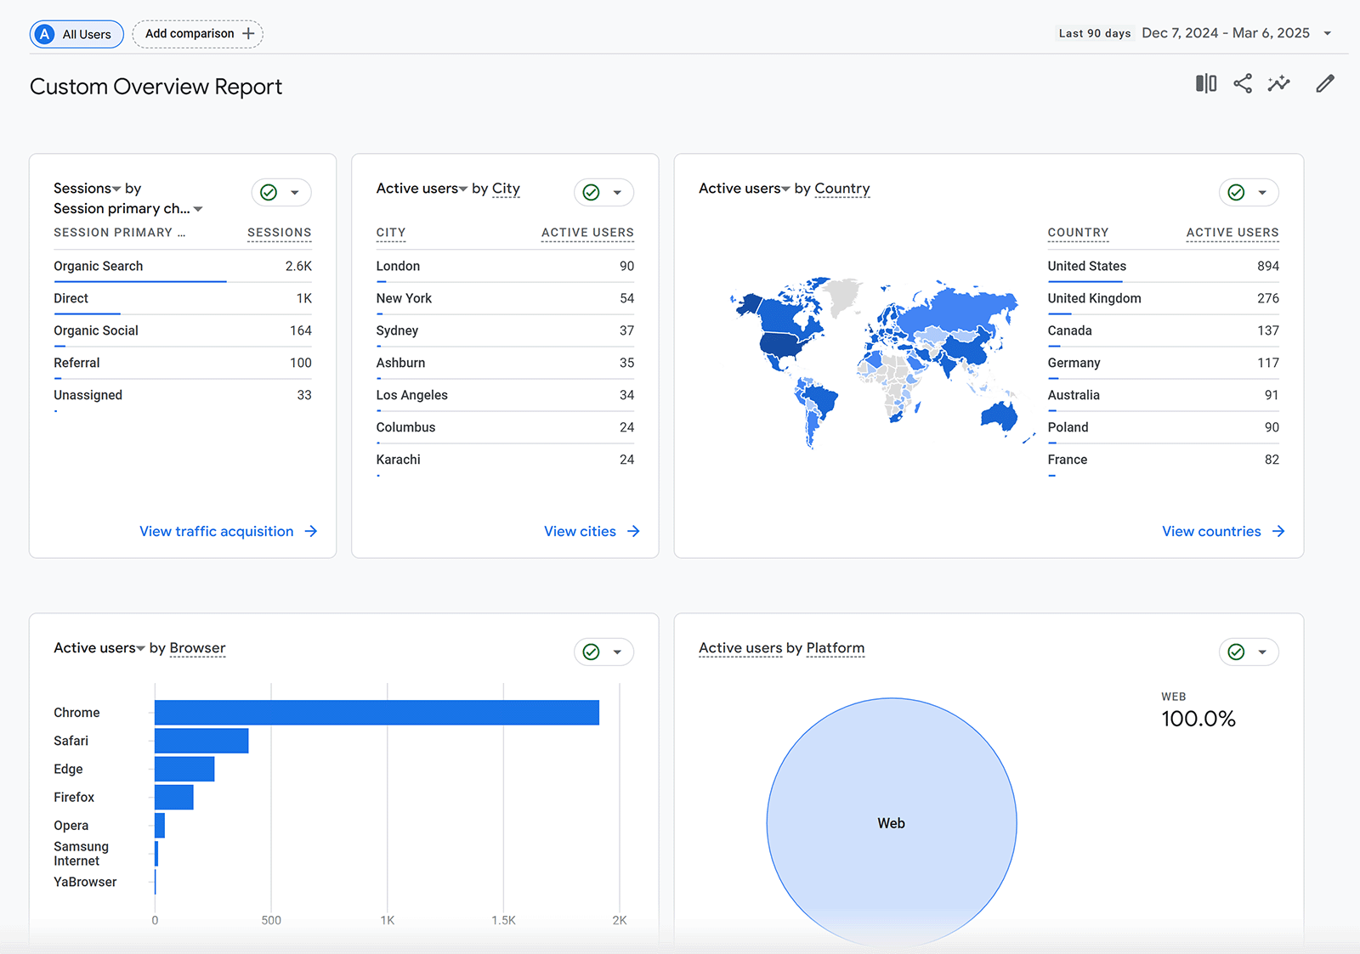Expand the options dropdown beside Country card checkmark
Image resolution: width=1360 pixels, height=954 pixels.
[1261, 192]
